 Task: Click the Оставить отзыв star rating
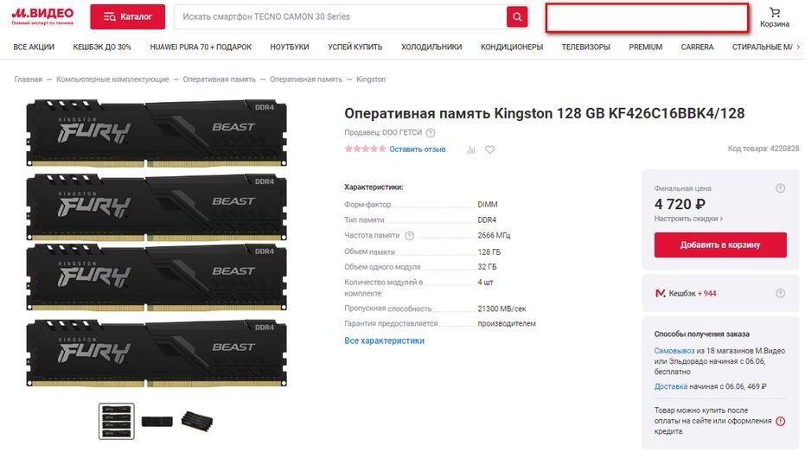pos(365,149)
